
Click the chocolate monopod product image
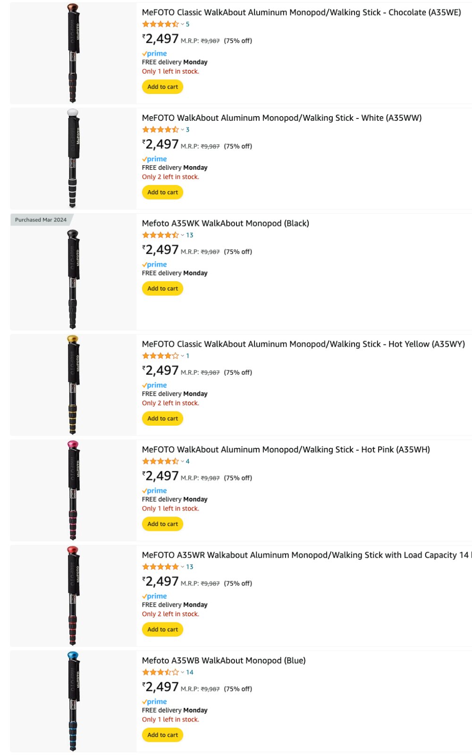73,53
